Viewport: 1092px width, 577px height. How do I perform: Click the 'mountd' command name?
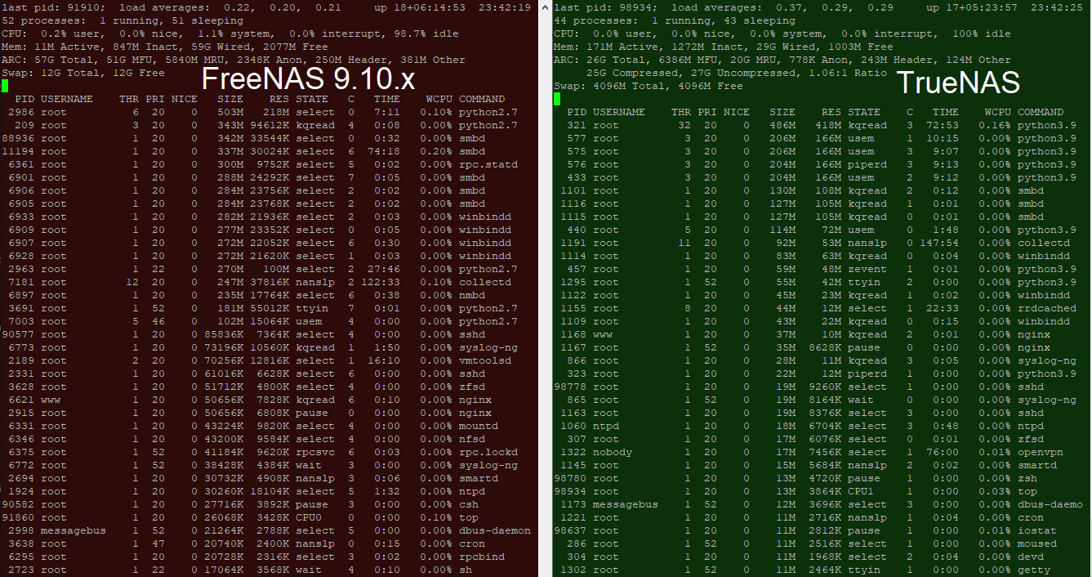[x=479, y=426]
